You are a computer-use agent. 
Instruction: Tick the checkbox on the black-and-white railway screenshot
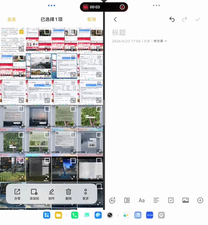[x=47, y=58]
